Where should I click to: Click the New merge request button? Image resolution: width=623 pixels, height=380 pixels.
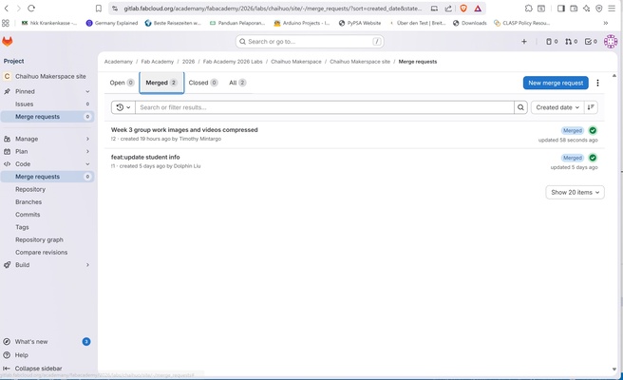pyautogui.click(x=556, y=83)
